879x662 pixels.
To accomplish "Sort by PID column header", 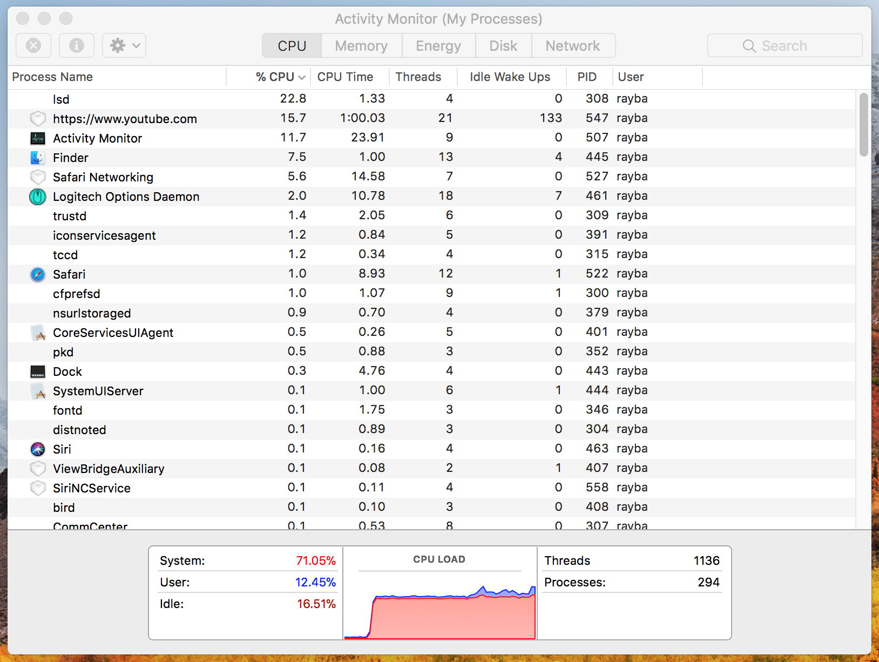I will 589,77.
